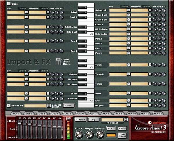Click the Splash dry sample field

point(16,12)
